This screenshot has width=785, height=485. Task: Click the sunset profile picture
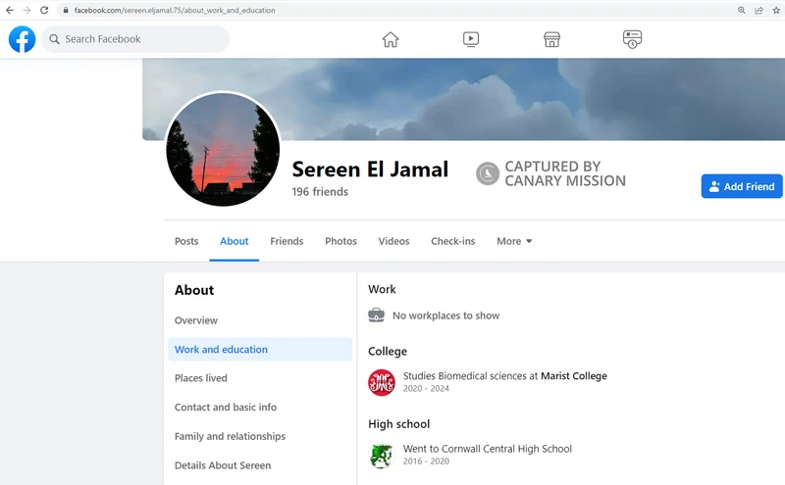click(x=223, y=149)
